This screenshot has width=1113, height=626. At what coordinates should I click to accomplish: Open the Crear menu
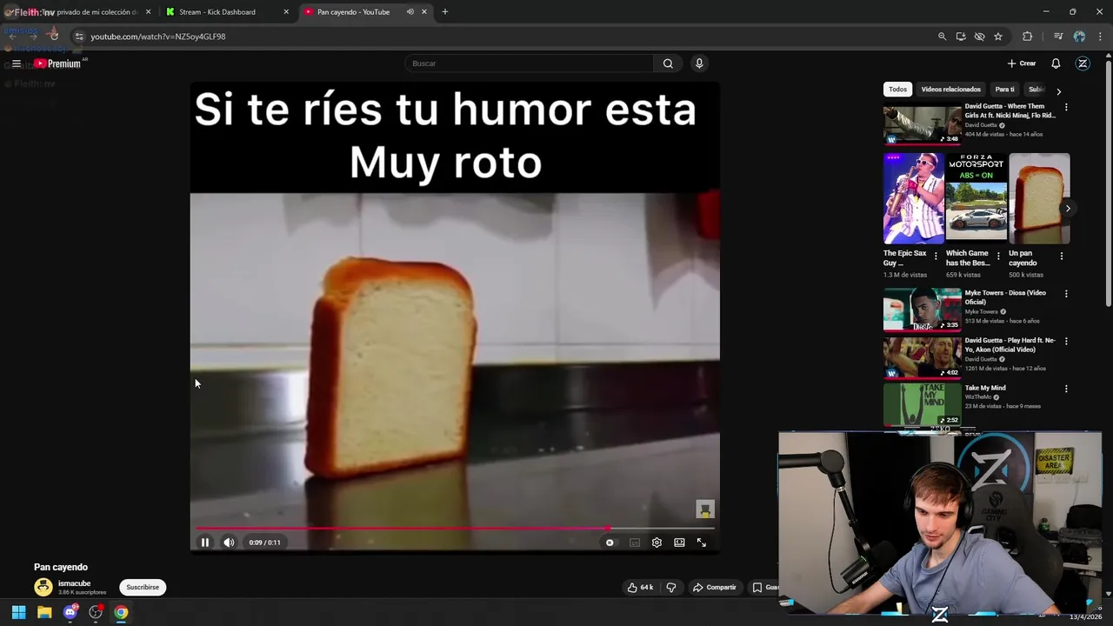[1022, 63]
